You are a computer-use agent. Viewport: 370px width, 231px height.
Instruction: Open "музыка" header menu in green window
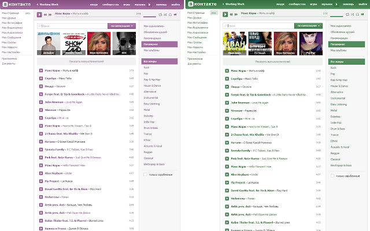point(327,4)
